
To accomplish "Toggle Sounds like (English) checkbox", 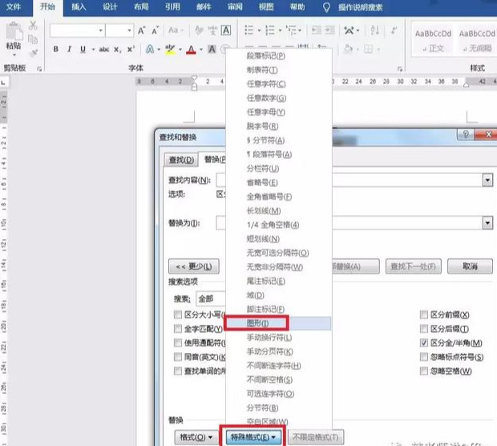I will [178, 357].
